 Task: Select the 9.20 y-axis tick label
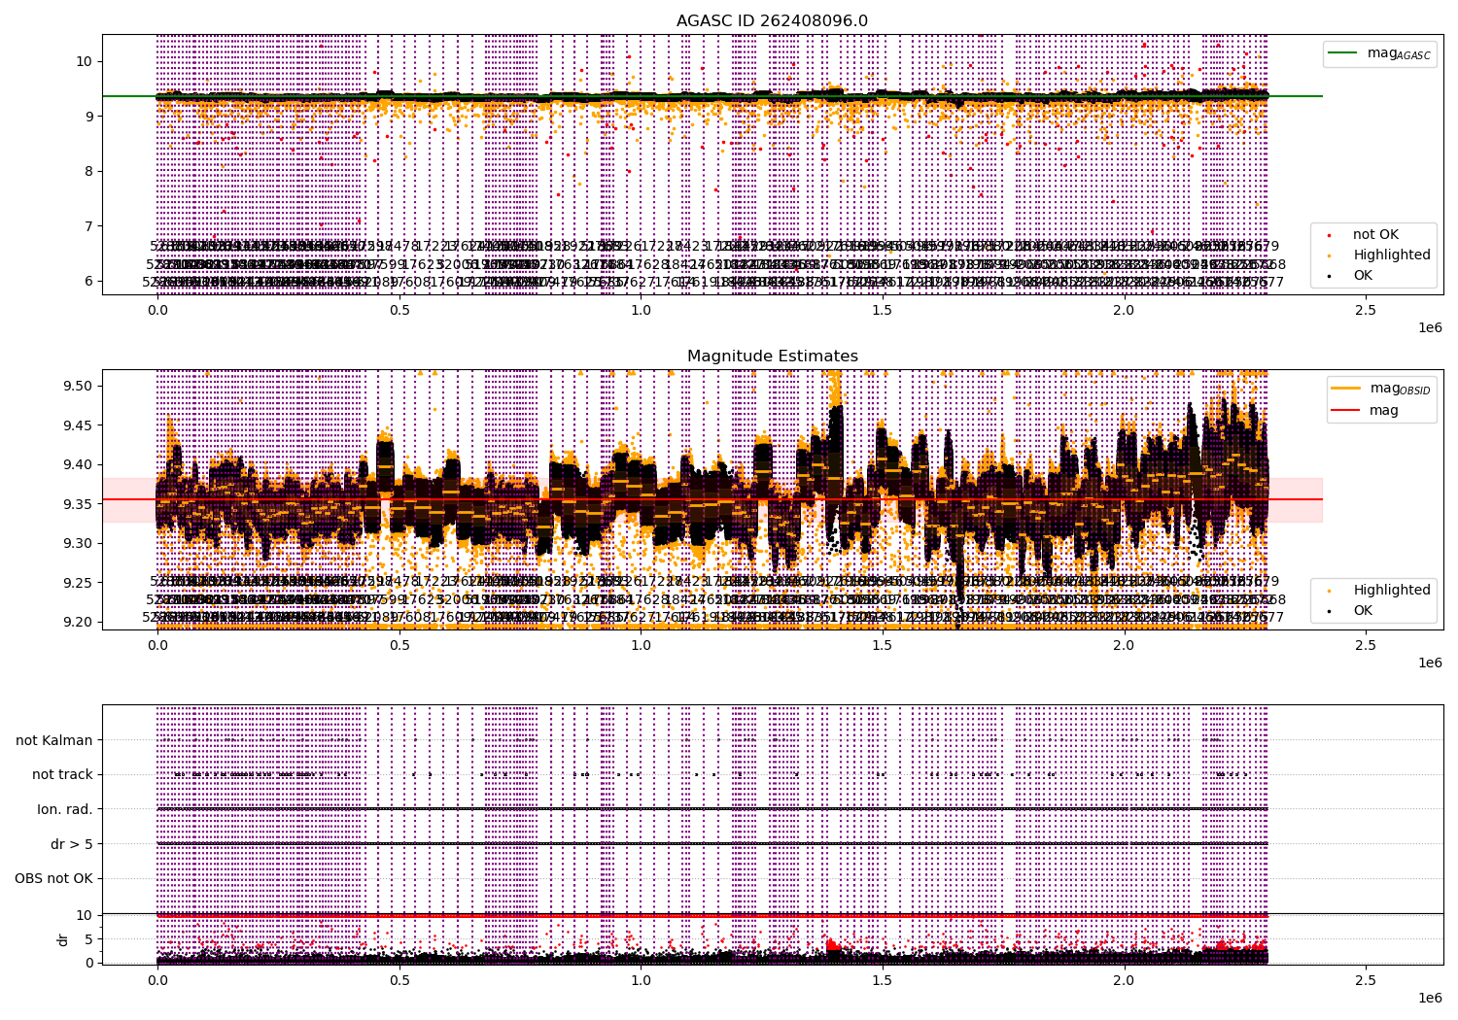78,622
